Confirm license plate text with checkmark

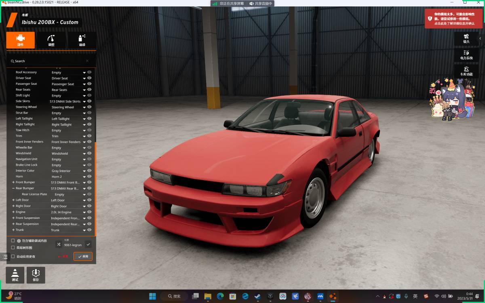point(88,244)
